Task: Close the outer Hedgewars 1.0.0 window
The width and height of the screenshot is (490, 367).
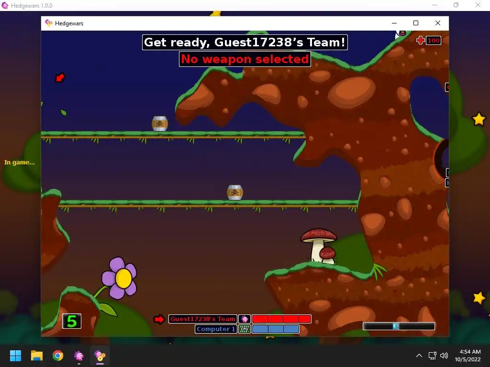Action: (478, 5)
